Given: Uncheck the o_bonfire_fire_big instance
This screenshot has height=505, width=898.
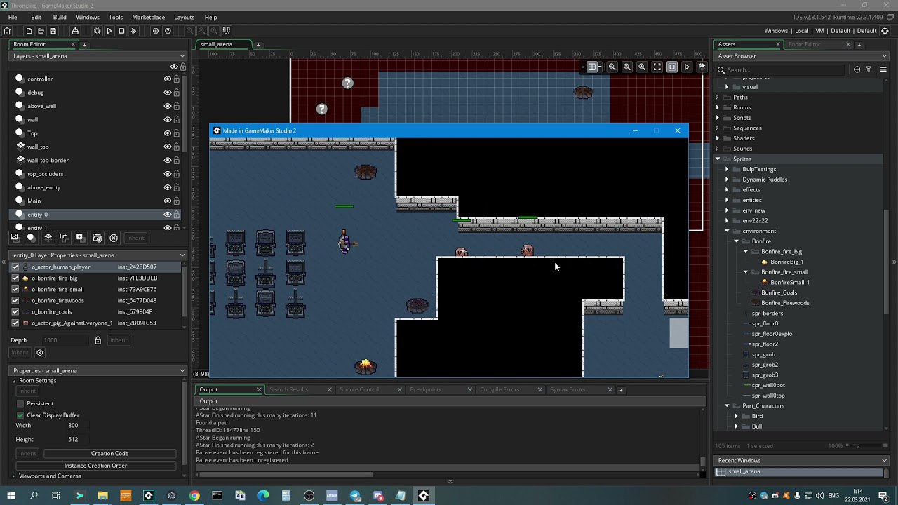Looking at the screenshot, I should (15, 278).
